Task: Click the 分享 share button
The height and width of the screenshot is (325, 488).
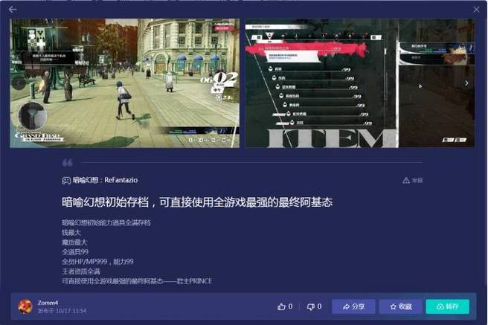Action: (x=353, y=306)
